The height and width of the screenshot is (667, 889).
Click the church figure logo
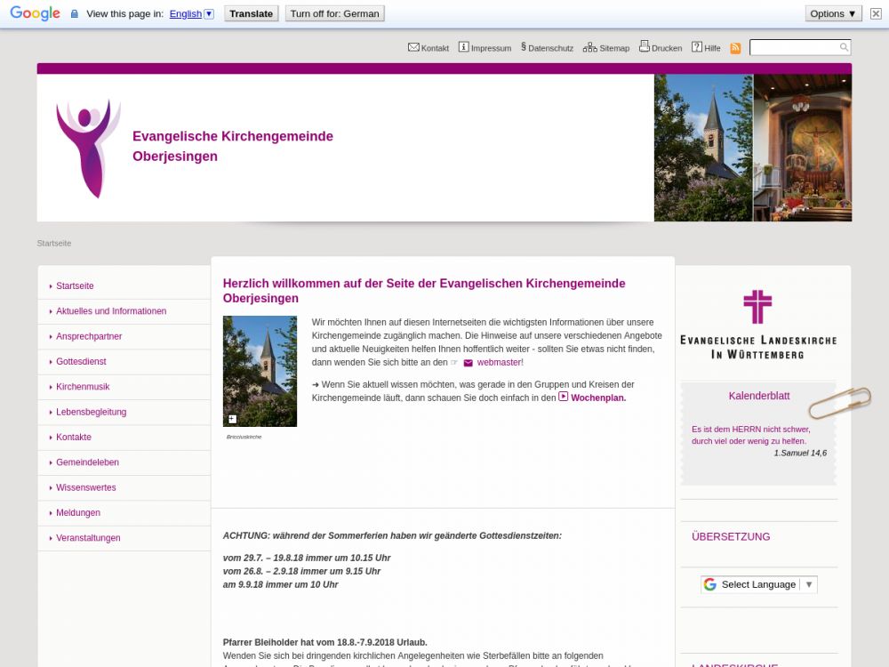[87, 148]
